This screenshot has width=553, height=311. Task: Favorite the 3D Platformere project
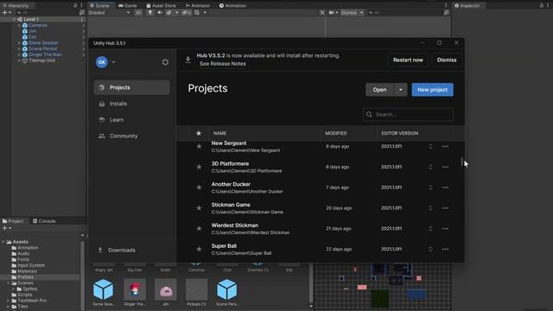199,167
